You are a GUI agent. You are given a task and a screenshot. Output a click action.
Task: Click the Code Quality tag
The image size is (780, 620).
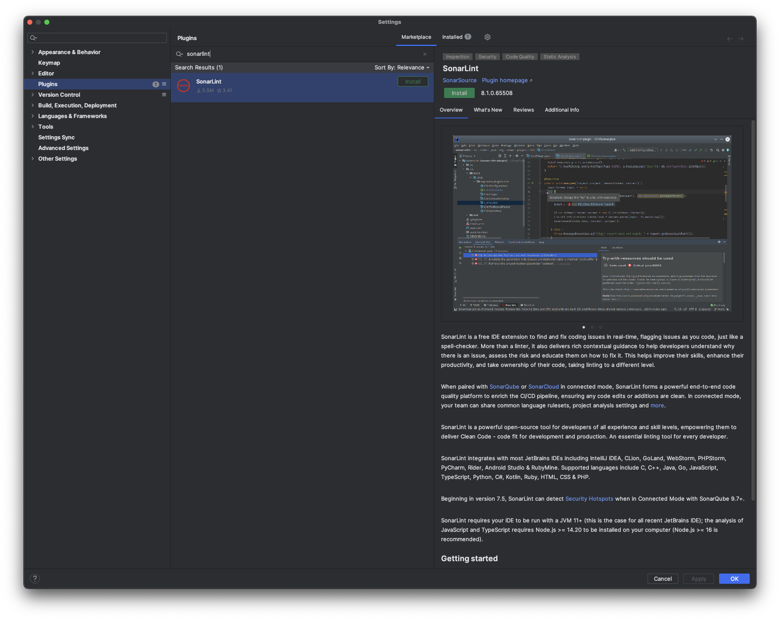519,57
